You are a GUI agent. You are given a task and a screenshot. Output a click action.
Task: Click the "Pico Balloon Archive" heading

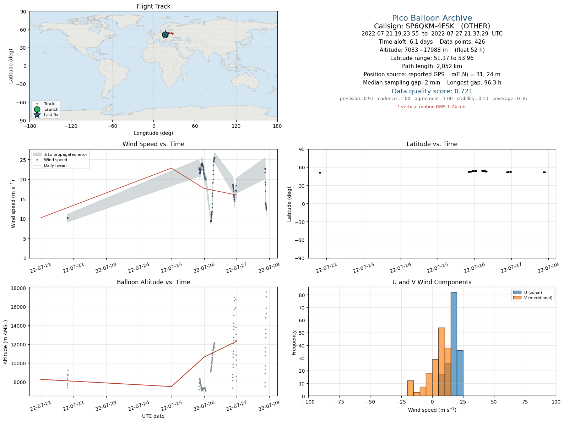coord(432,18)
